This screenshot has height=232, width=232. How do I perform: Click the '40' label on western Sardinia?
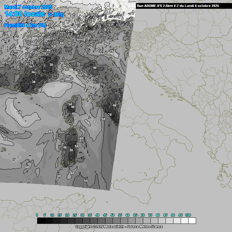[x=65, y=147]
